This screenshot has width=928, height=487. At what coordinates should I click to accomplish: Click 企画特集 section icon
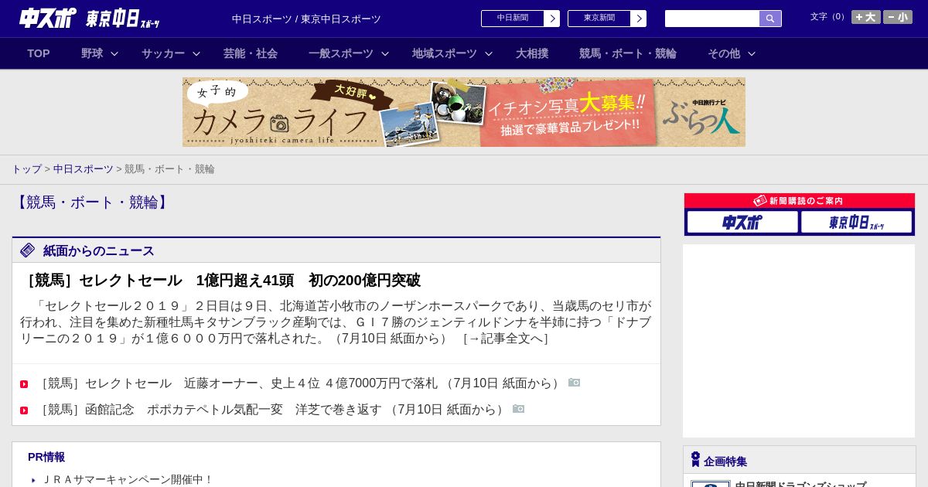[695, 460]
